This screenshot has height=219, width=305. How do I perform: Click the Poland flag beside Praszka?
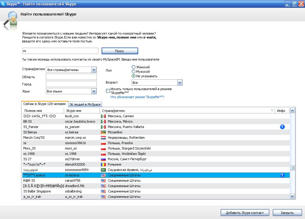[x=103, y=143]
